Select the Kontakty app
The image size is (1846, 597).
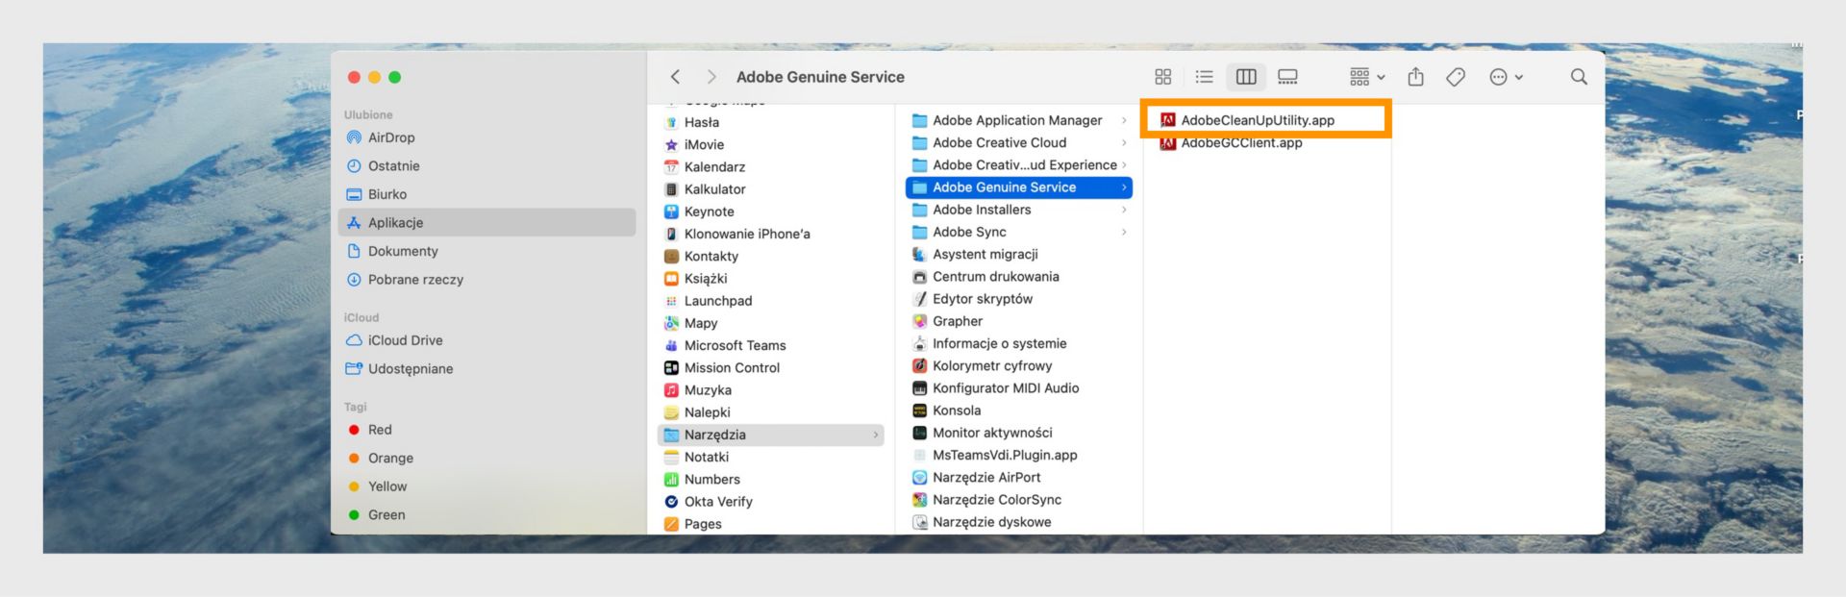pyautogui.click(x=771, y=256)
